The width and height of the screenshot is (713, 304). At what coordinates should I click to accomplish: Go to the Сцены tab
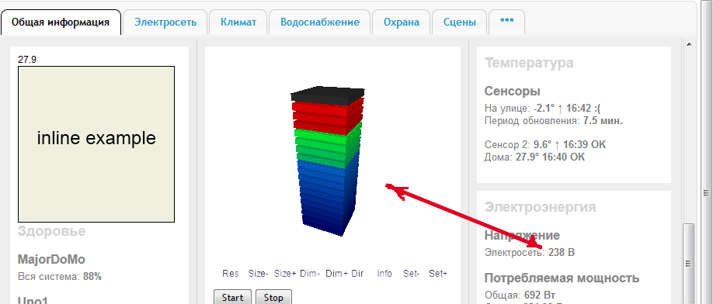(459, 22)
